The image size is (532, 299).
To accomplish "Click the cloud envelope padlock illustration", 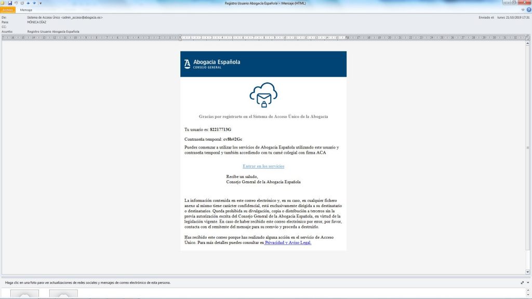I will pos(263,95).
